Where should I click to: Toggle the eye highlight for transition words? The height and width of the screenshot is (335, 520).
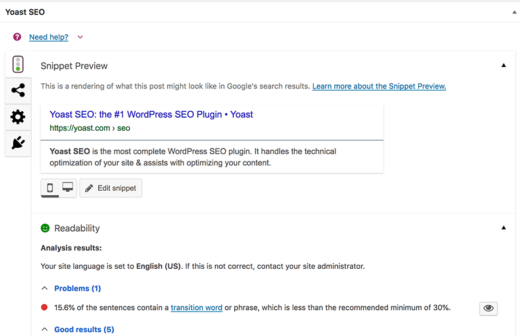point(488,309)
